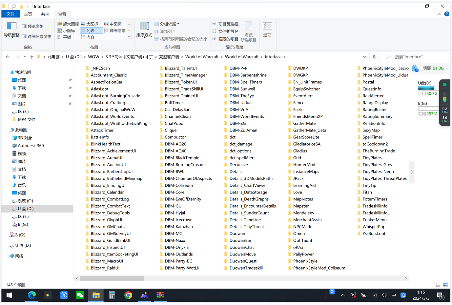Open Google Chrome from the taskbar
The height and width of the screenshot is (305, 452).
[x=128, y=295]
